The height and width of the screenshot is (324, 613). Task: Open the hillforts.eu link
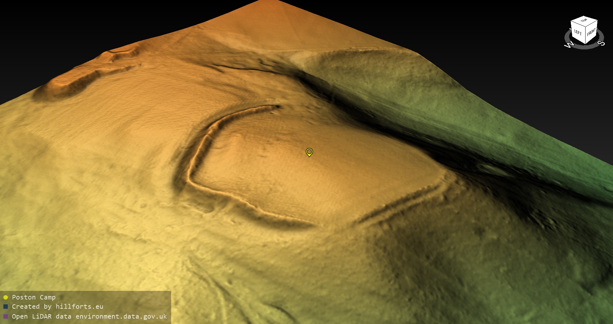(79, 307)
